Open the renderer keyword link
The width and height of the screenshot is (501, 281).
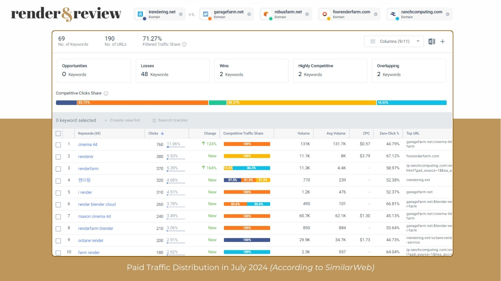point(86,157)
